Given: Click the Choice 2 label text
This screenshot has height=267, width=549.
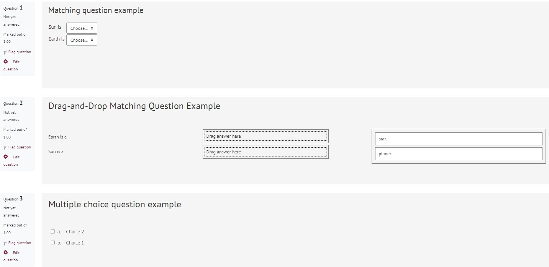Looking at the screenshot, I should [x=75, y=232].
